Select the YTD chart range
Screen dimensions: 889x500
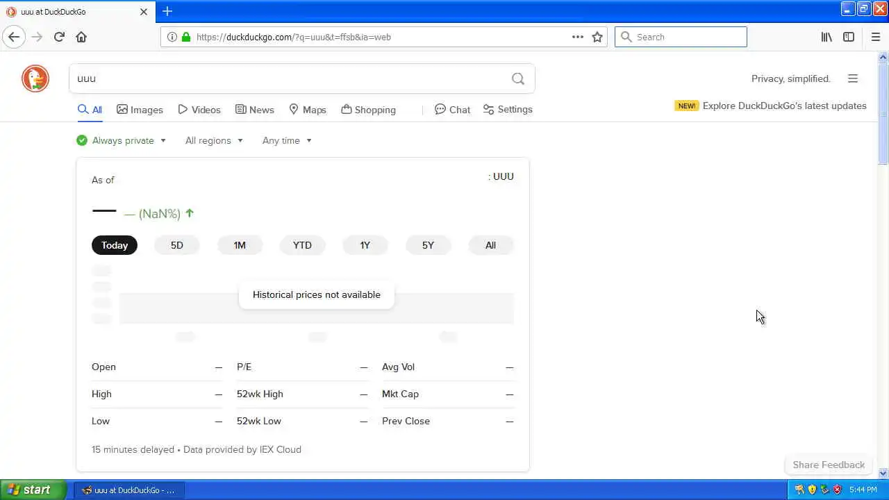[302, 245]
